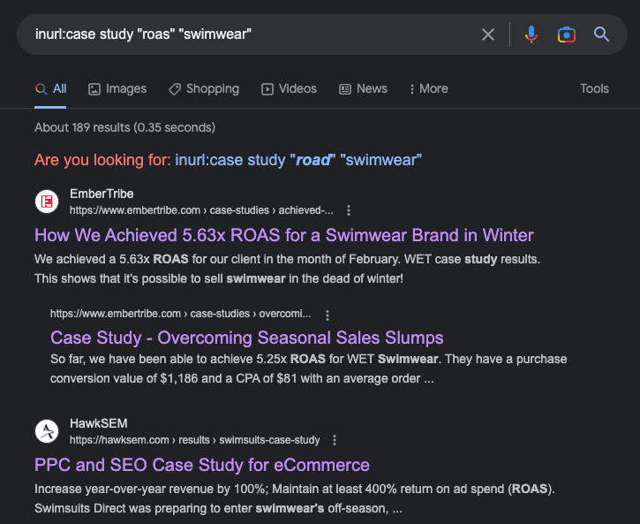Click the Images tab picture icon

tap(94, 89)
